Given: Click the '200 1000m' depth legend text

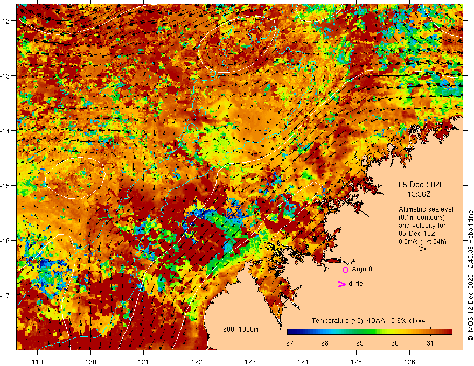Looking at the screenshot, I should coord(241,329).
